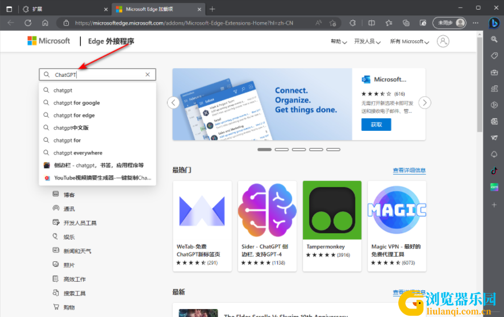504x317 pixels.
Task: Open the YouTube视频摘要生成器 suggestion
Action: [97, 178]
